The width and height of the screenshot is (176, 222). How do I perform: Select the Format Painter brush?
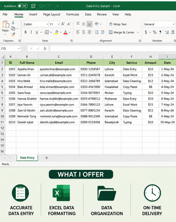pos(13,34)
